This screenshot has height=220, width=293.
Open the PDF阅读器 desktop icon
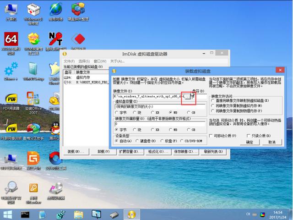[11, 101]
